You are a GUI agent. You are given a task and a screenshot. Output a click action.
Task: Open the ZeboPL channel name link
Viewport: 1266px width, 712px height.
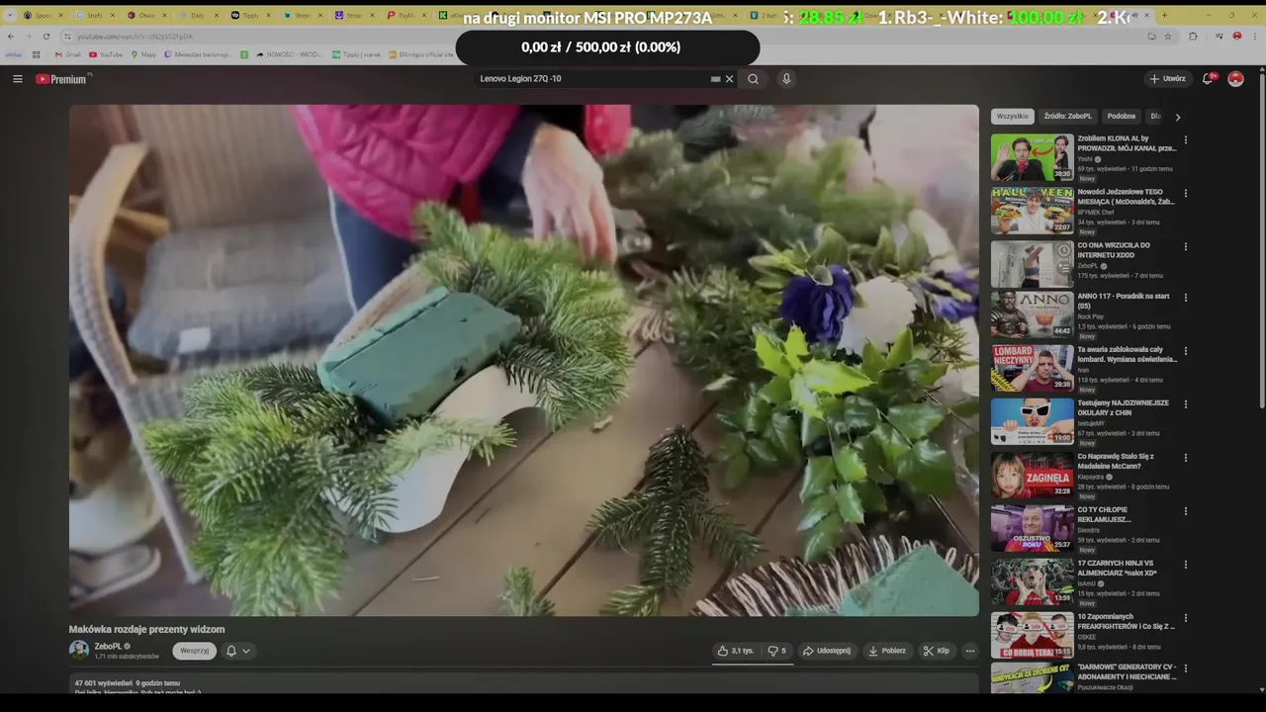coord(108,646)
